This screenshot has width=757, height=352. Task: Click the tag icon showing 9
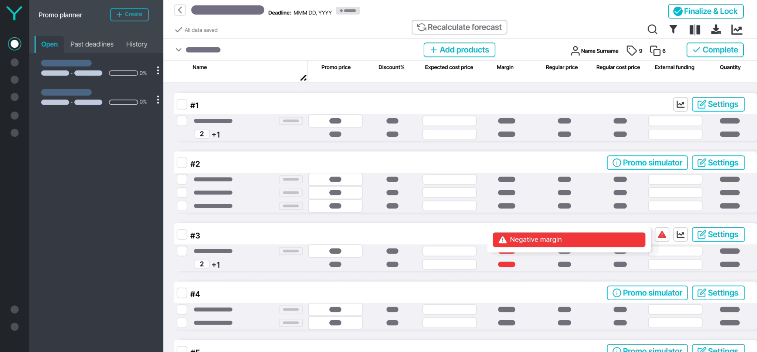(x=631, y=50)
